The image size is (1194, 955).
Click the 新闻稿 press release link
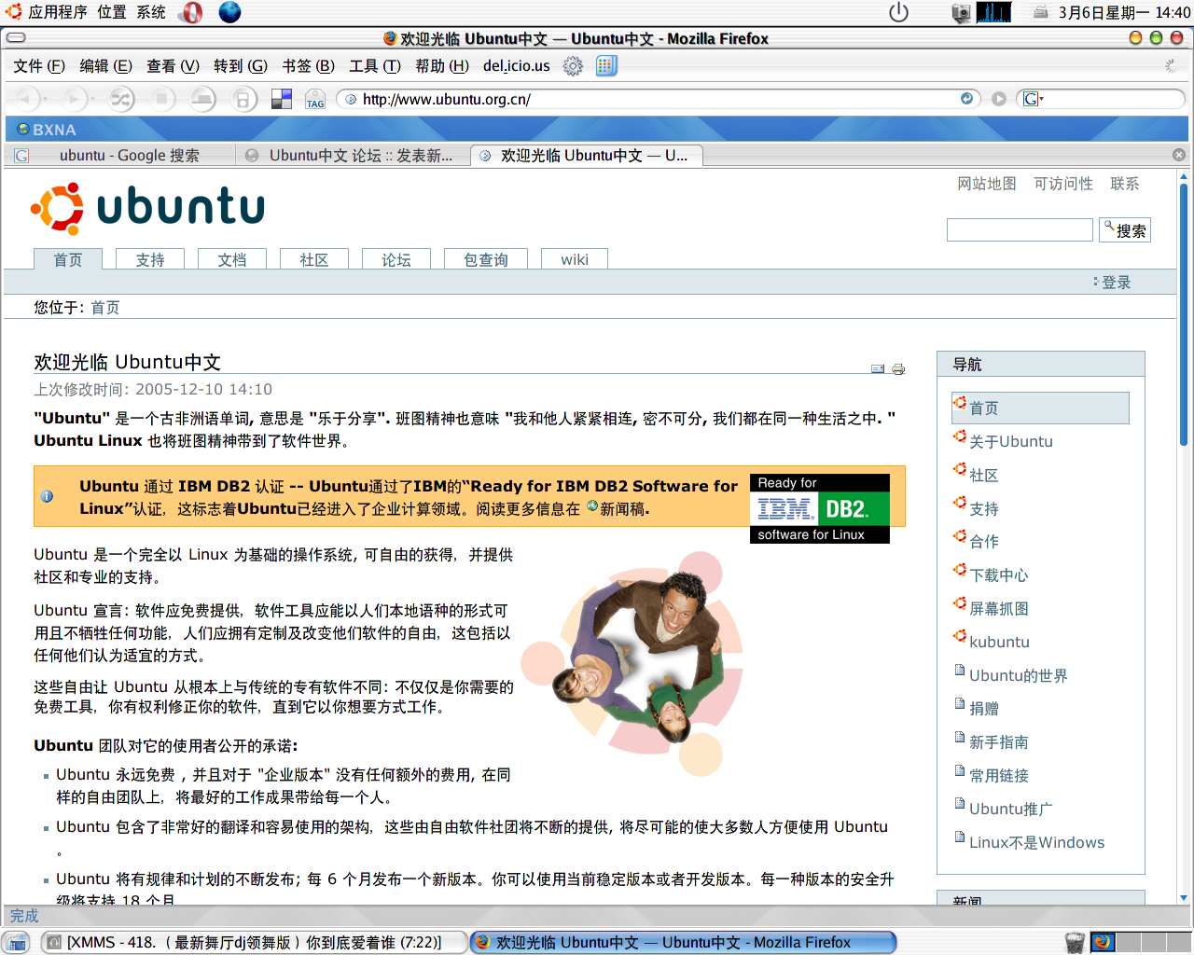[x=624, y=509]
